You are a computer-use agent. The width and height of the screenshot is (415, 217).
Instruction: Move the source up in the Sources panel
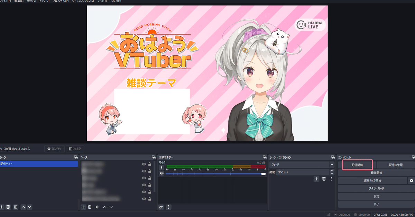105,207
